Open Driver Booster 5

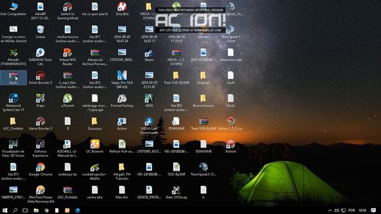(x=40, y=78)
